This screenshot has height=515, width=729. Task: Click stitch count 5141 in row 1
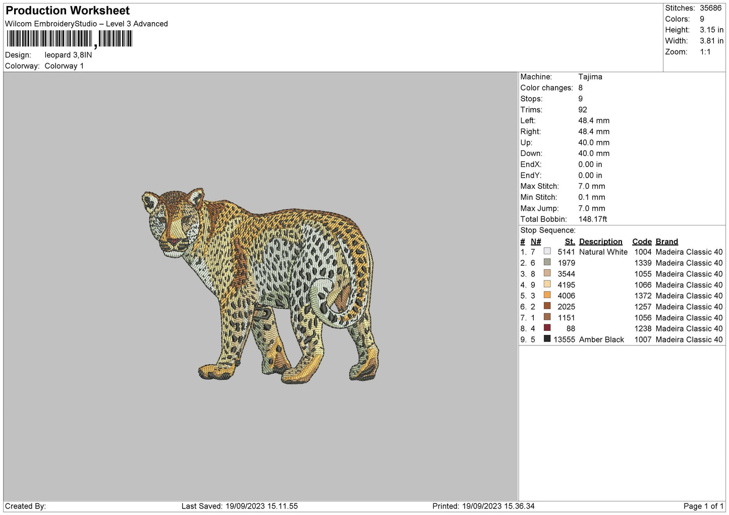[x=566, y=252]
